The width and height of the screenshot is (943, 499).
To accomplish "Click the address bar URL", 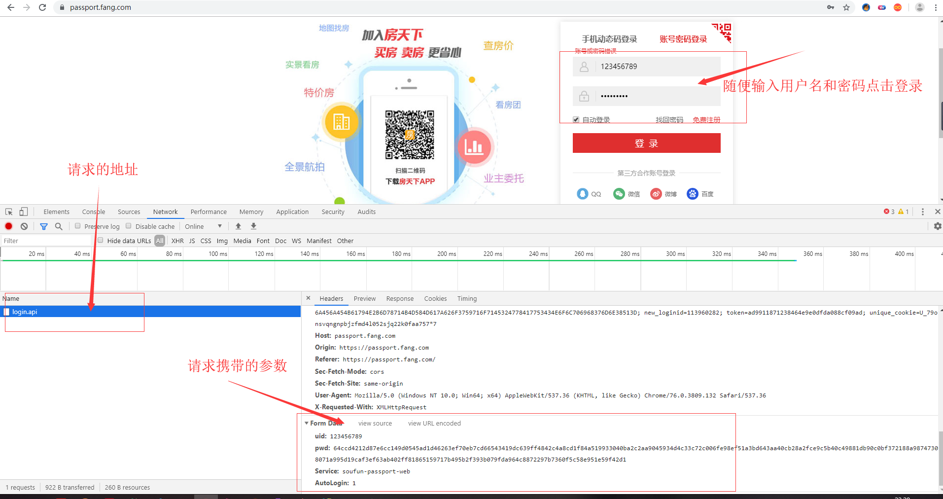I will [101, 7].
